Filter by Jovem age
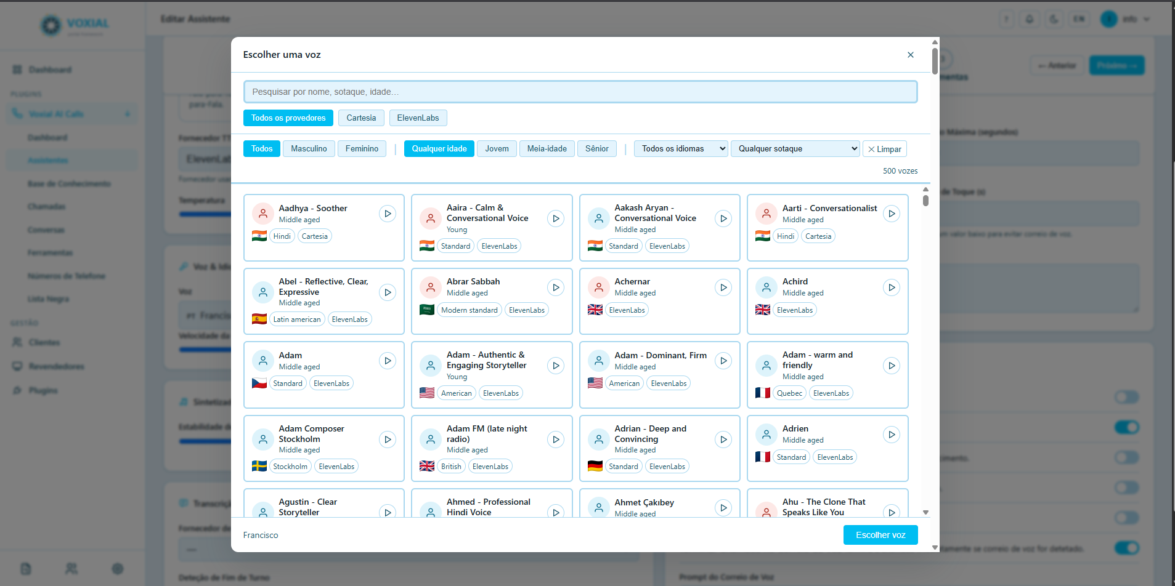 [497, 149]
